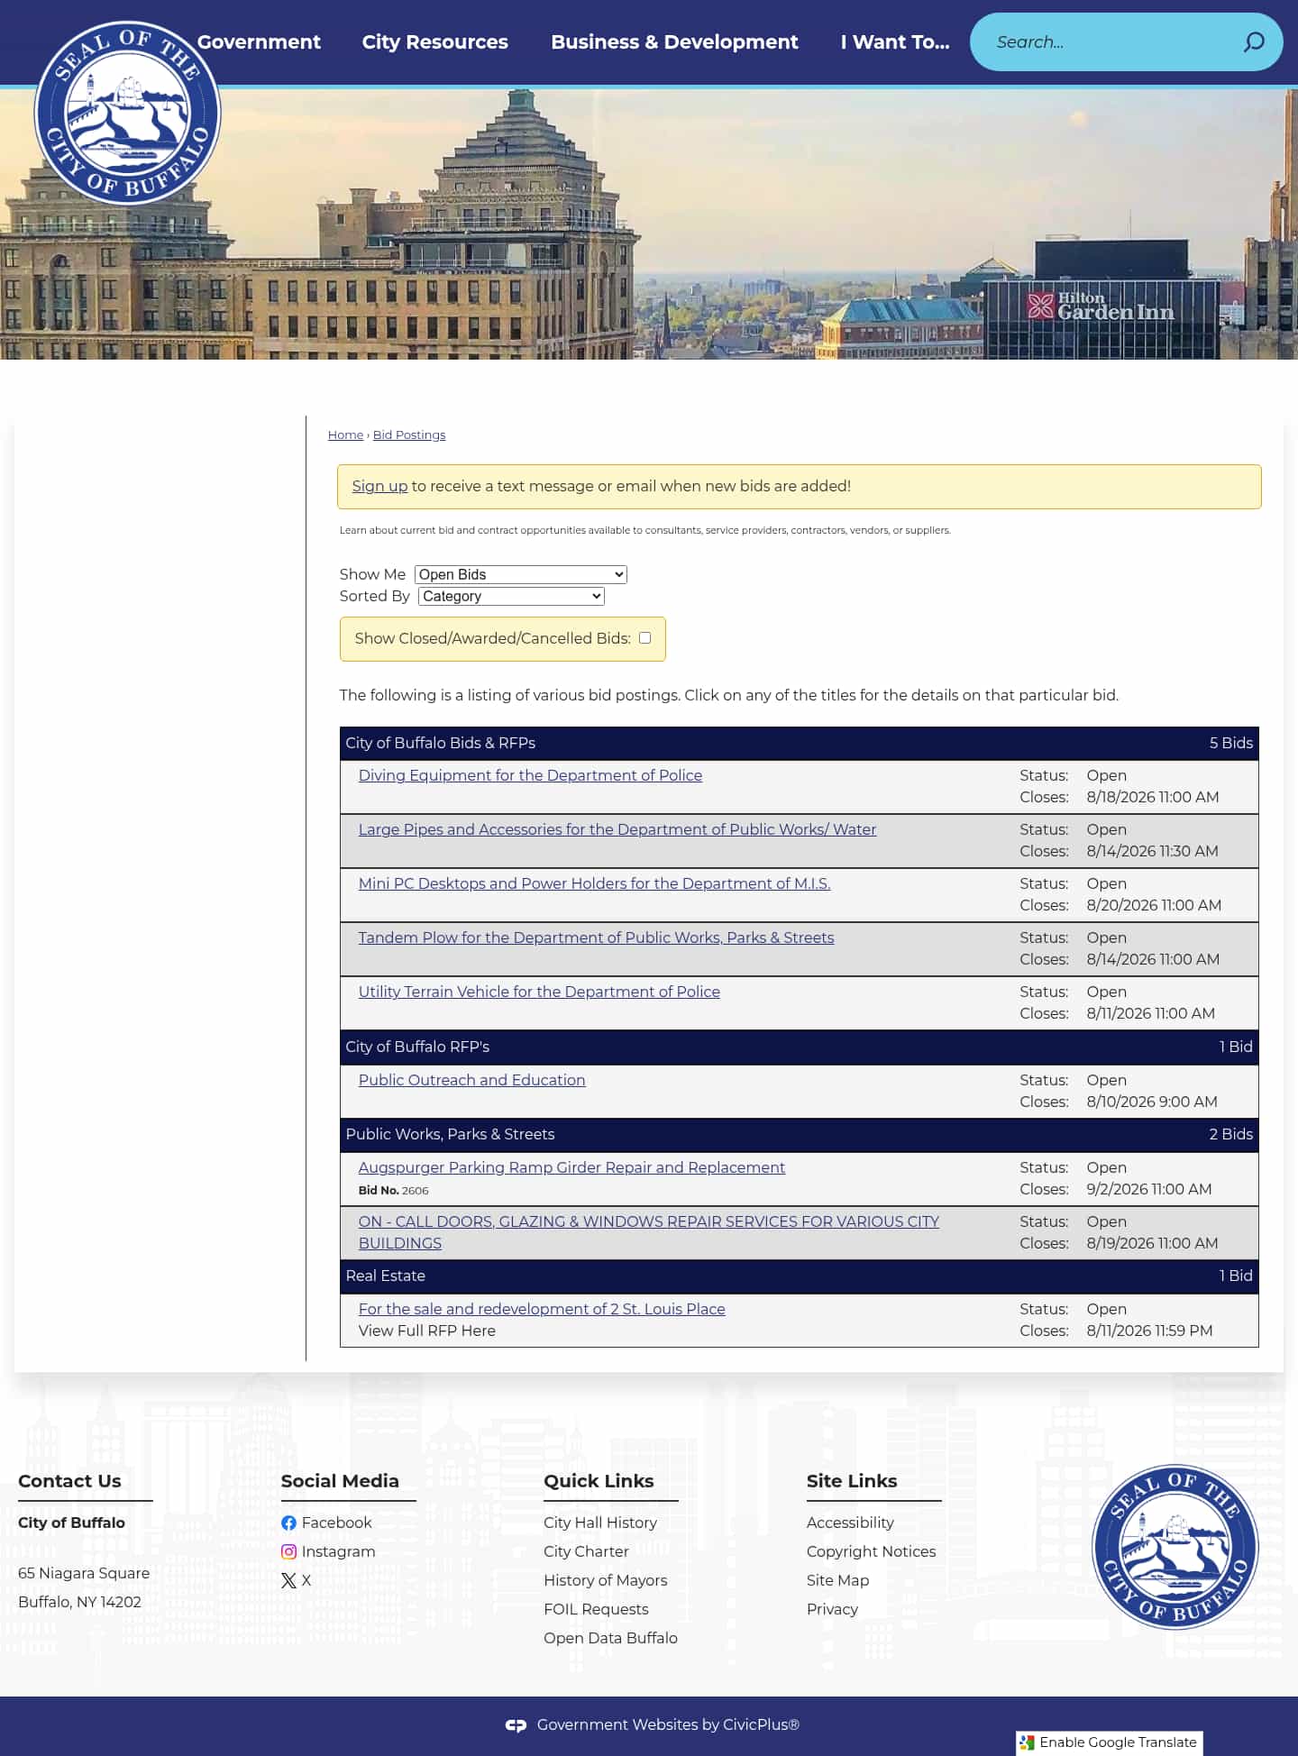Click the '2 Bids' count text

click(x=1230, y=1134)
